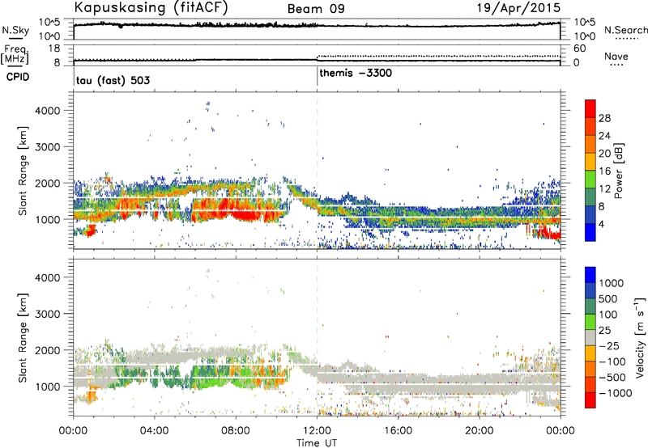Screen dimensions: 648x448
Task: Select the "themis -3300" CPID entry
Action: click(356, 73)
